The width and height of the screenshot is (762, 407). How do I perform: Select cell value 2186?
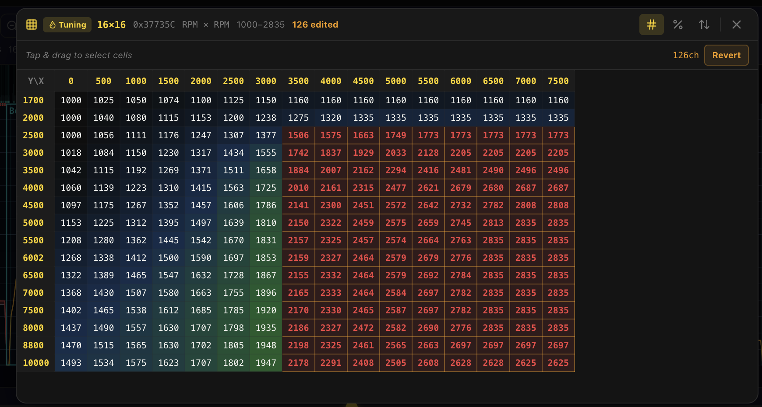[298, 328]
